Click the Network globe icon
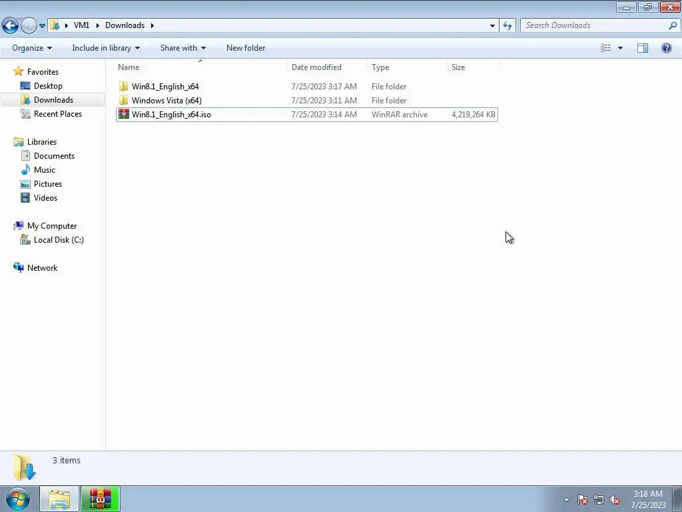Viewport: 682px width, 512px height. (18, 267)
